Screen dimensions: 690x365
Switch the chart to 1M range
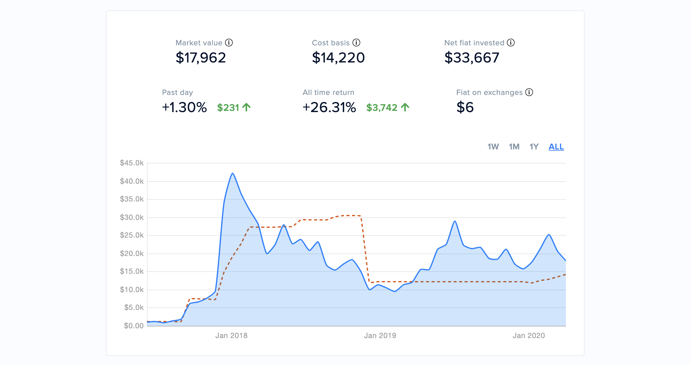coord(514,147)
